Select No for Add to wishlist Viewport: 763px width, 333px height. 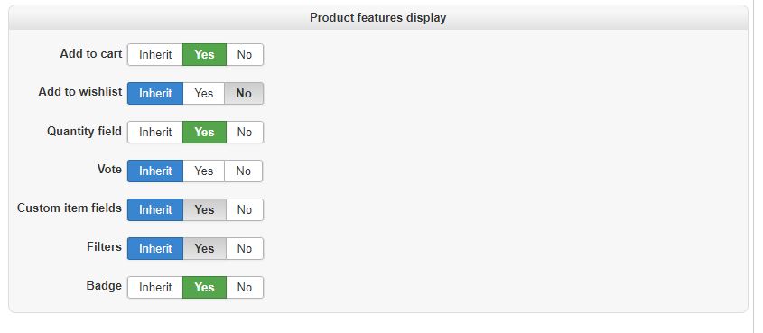[244, 93]
